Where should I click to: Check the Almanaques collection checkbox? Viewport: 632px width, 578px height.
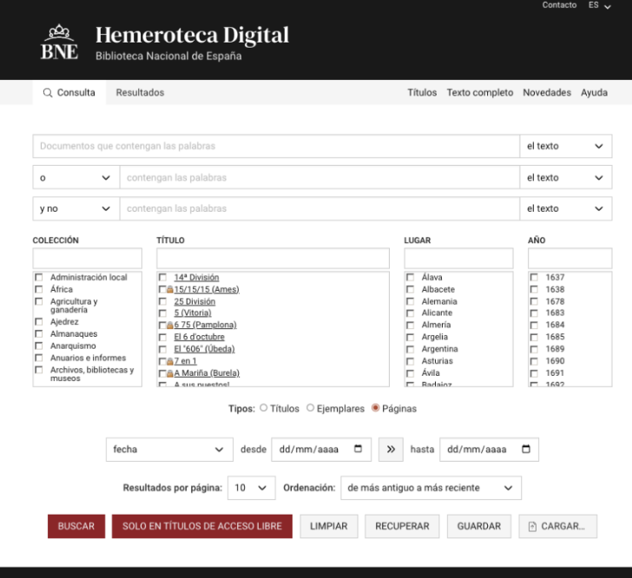(x=39, y=334)
